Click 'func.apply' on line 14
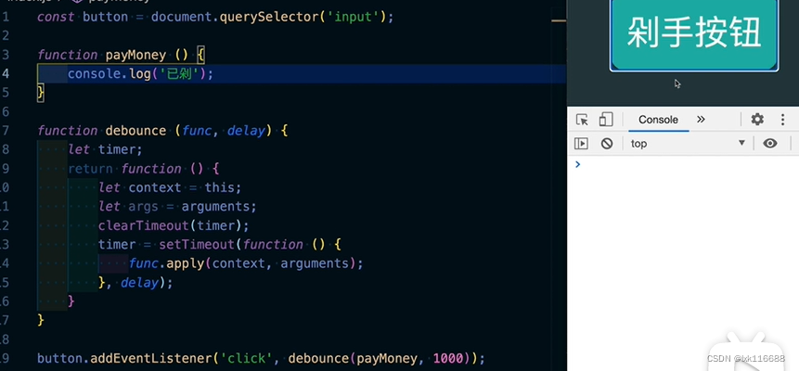 168,263
